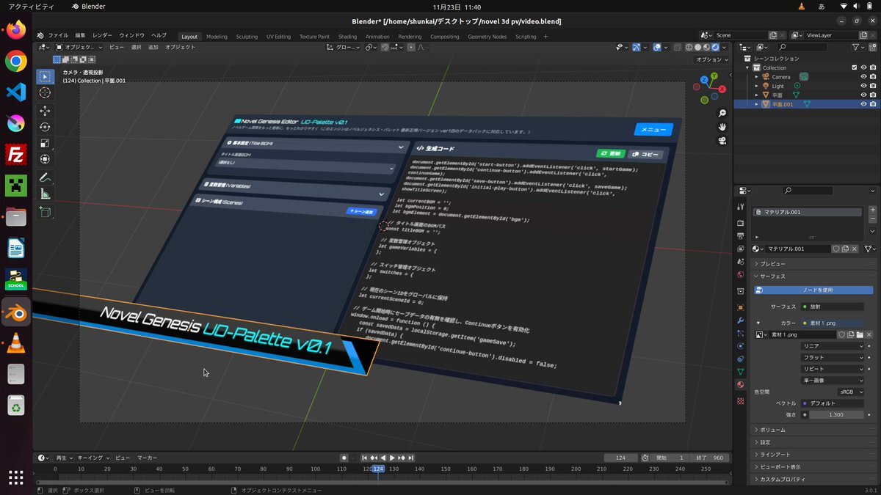Launch Visual Studio Code from the dock
This screenshot has width=881, height=495.
point(16,92)
